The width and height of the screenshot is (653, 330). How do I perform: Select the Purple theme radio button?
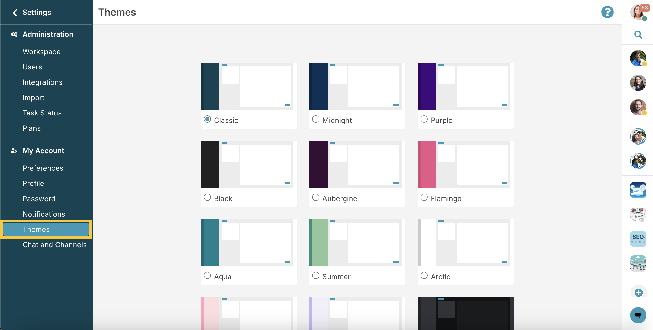[x=424, y=119]
